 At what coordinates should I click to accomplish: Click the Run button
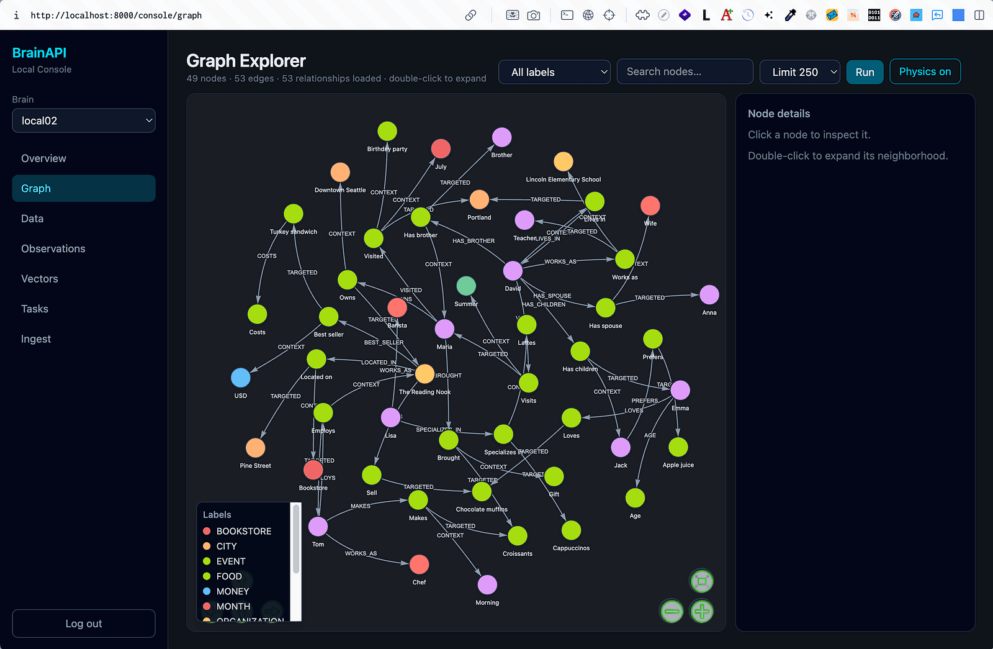pos(865,72)
